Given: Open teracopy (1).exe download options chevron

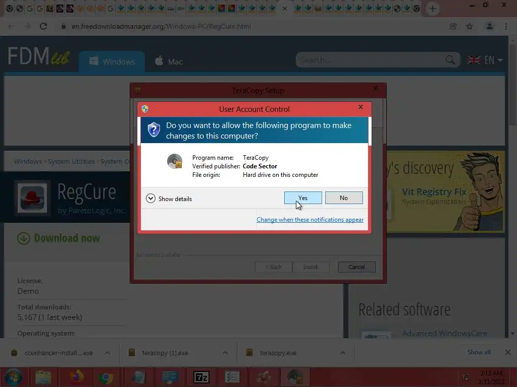Looking at the screenshot, I should point(225,353).
